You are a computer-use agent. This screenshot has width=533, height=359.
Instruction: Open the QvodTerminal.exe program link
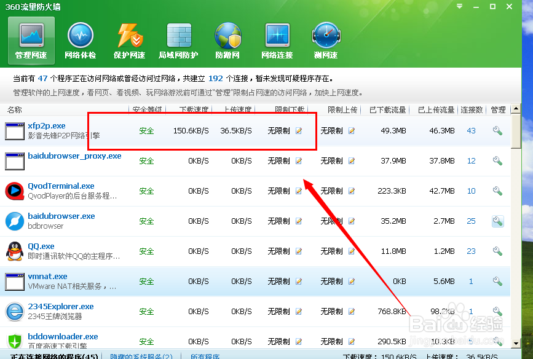click(61, 186)
